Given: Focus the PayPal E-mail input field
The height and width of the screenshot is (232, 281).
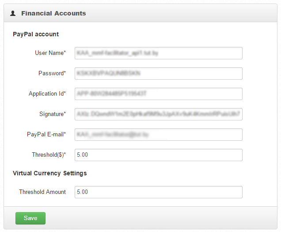Looking at the screenshot, I should pyautogui.click(x=159, y=135).
